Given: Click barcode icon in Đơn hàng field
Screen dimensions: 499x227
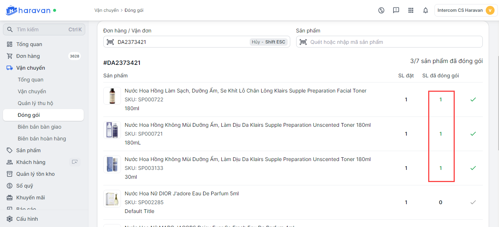Looking at the screenshot, I should [x=110, y=42].
